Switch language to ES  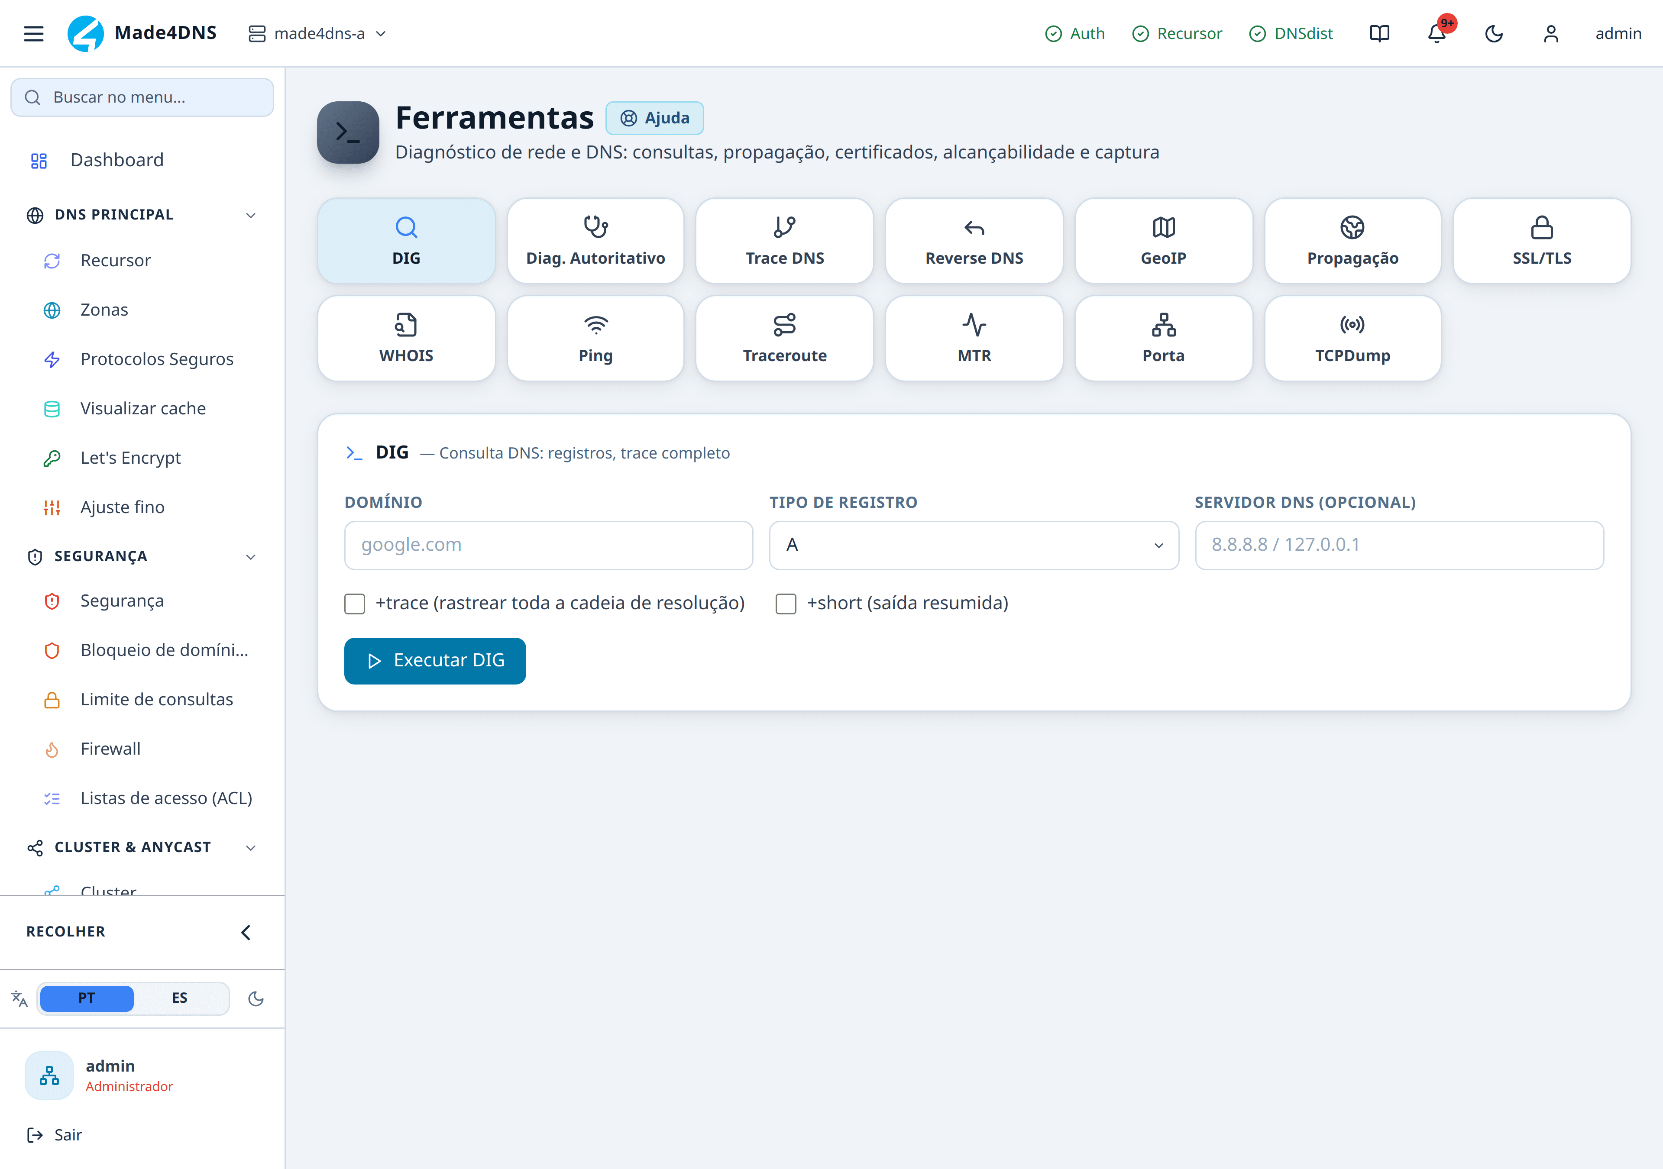click(x=180, y=998)
